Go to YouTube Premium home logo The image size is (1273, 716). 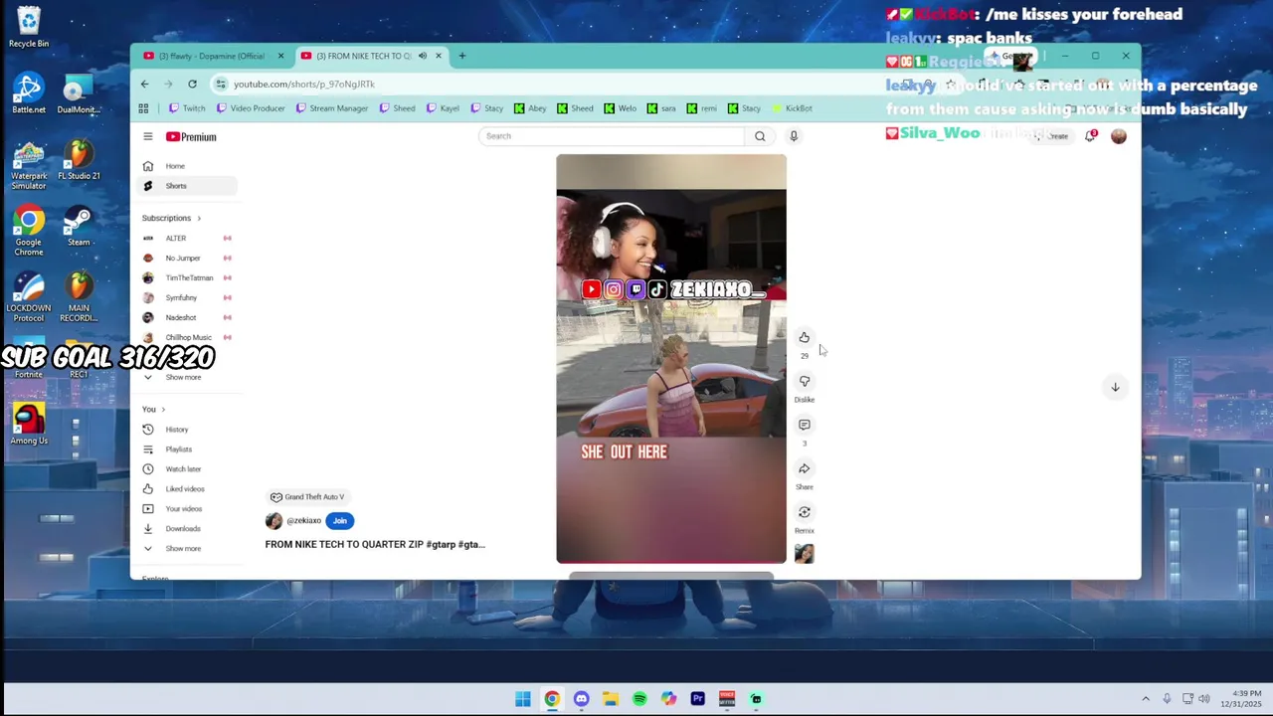(191, 136)
